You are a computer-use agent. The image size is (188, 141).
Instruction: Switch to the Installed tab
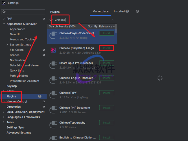[x=121, y=11]
